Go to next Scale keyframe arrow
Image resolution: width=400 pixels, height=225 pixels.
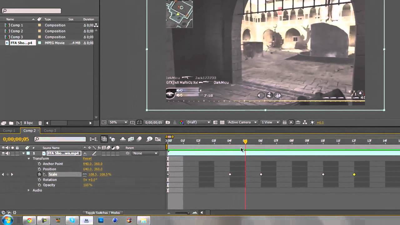point(12,174)
